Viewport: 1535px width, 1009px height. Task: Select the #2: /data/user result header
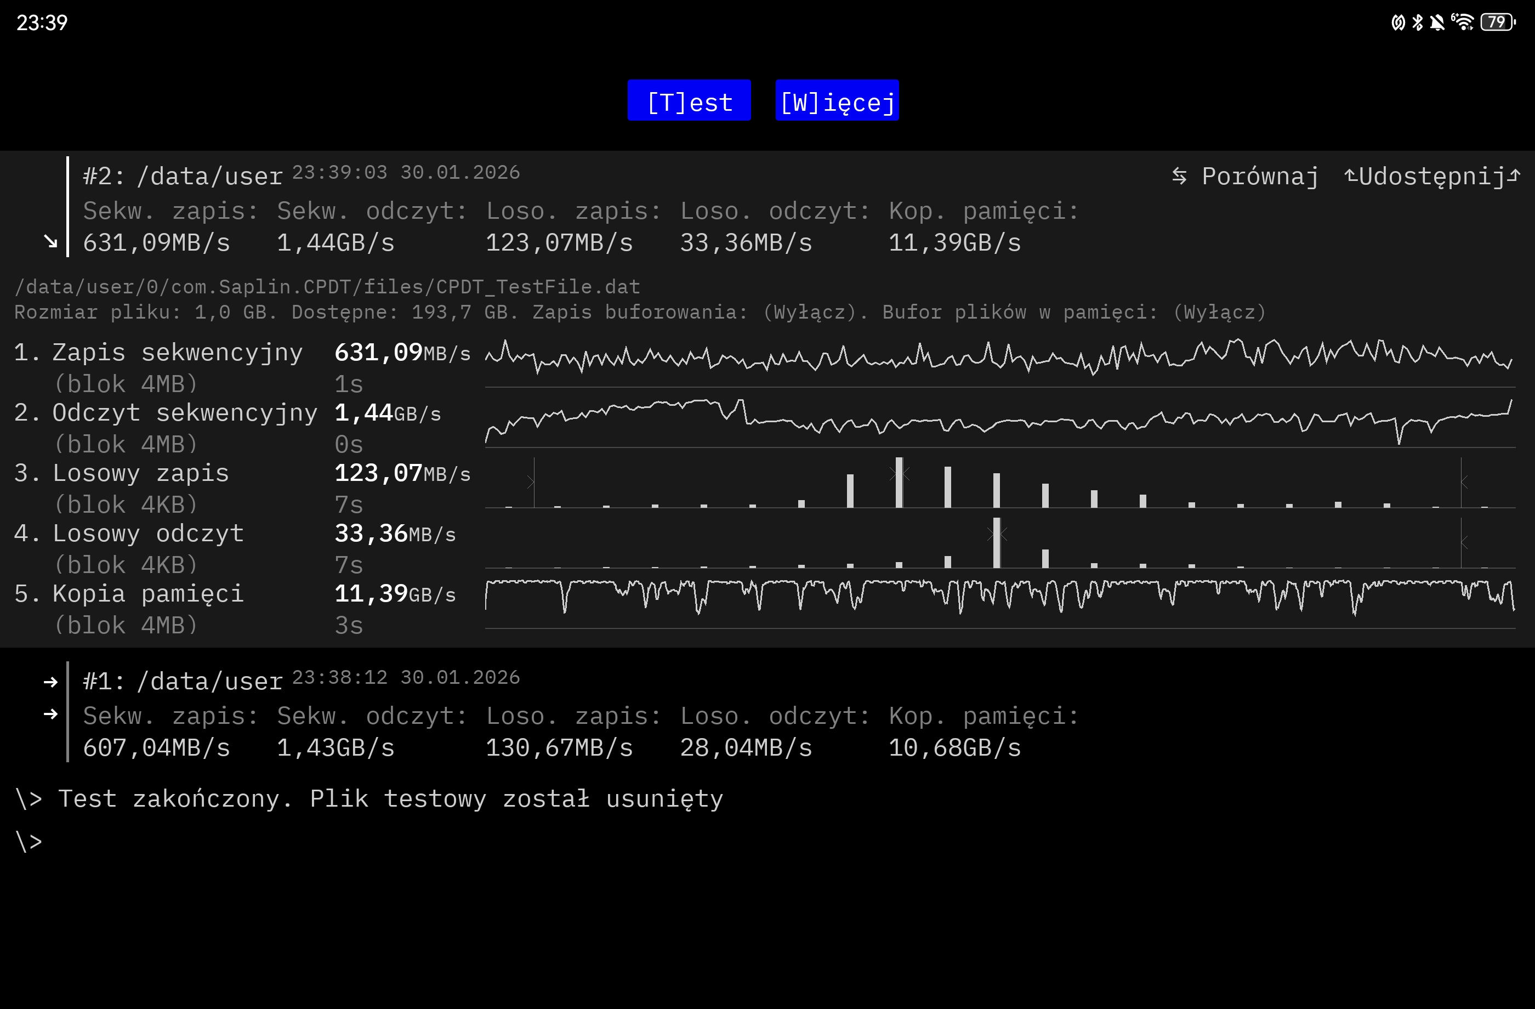click(183, 176)
